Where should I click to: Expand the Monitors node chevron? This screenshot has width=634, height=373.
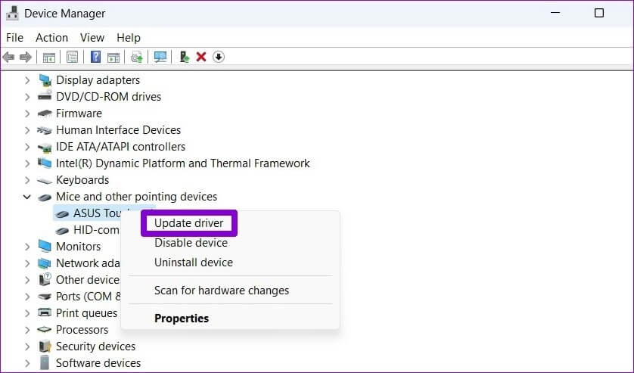(x=27, y=247)
